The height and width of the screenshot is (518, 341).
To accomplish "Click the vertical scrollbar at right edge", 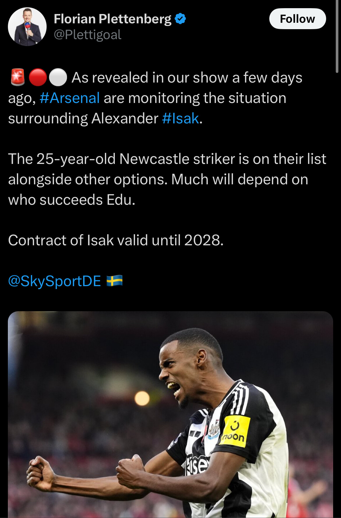I will coord(337,36).
